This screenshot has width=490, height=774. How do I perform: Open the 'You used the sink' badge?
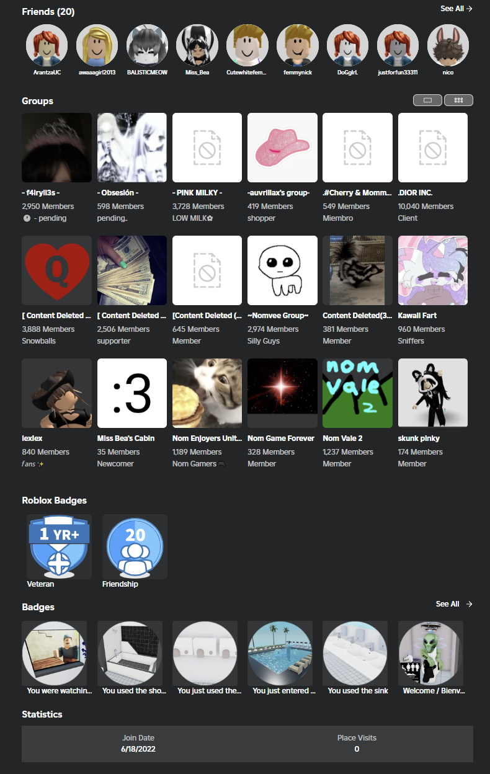357,658
